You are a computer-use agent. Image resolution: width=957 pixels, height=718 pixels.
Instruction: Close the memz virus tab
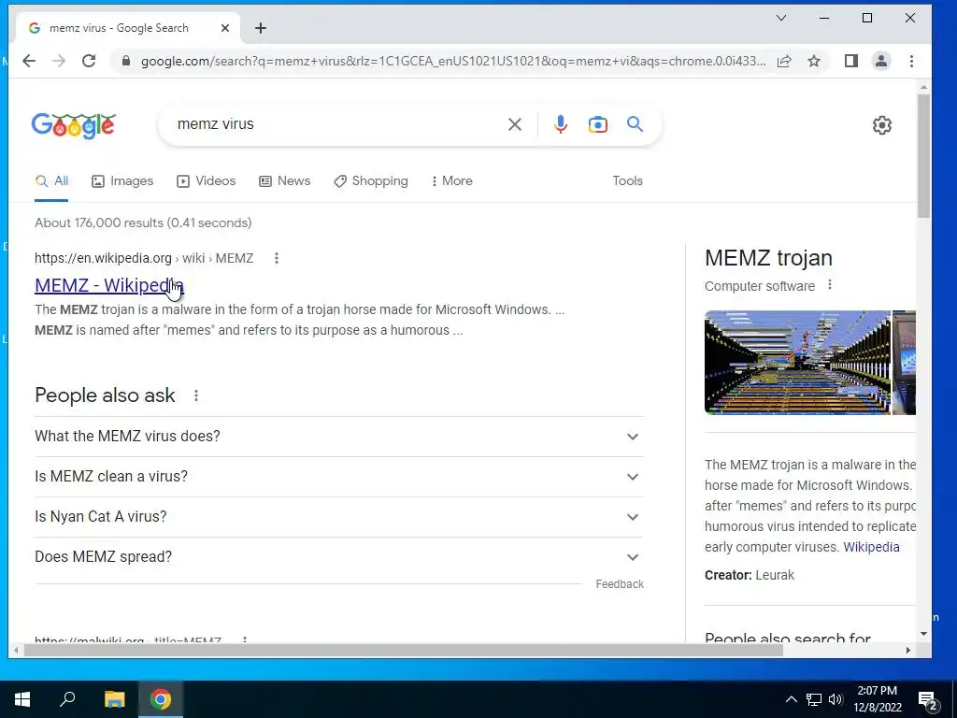(225, 28)
